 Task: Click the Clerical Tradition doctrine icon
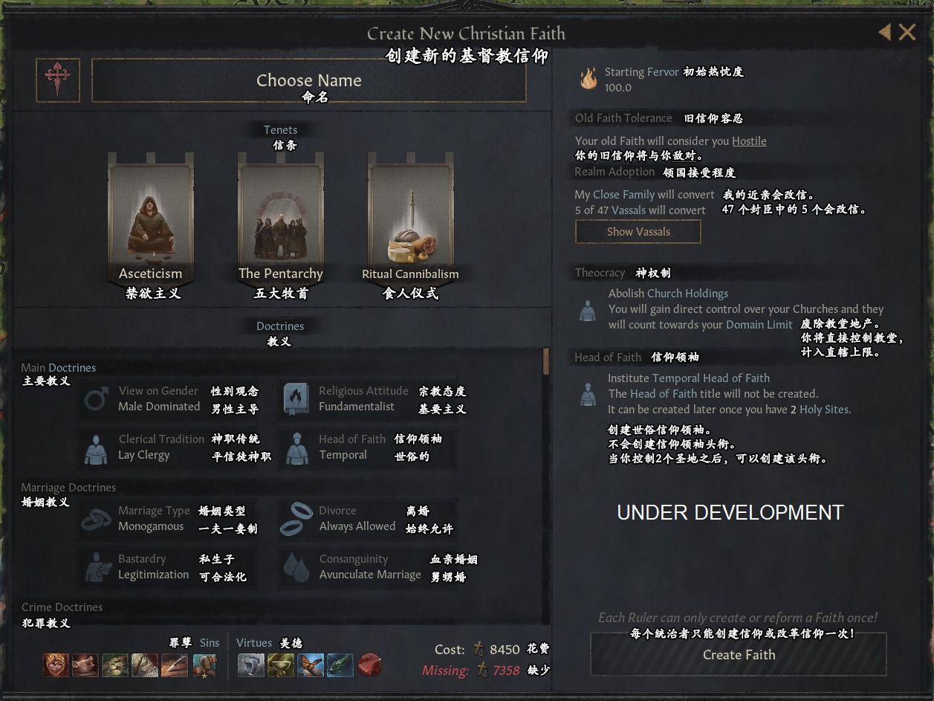(x=96, y=448)
